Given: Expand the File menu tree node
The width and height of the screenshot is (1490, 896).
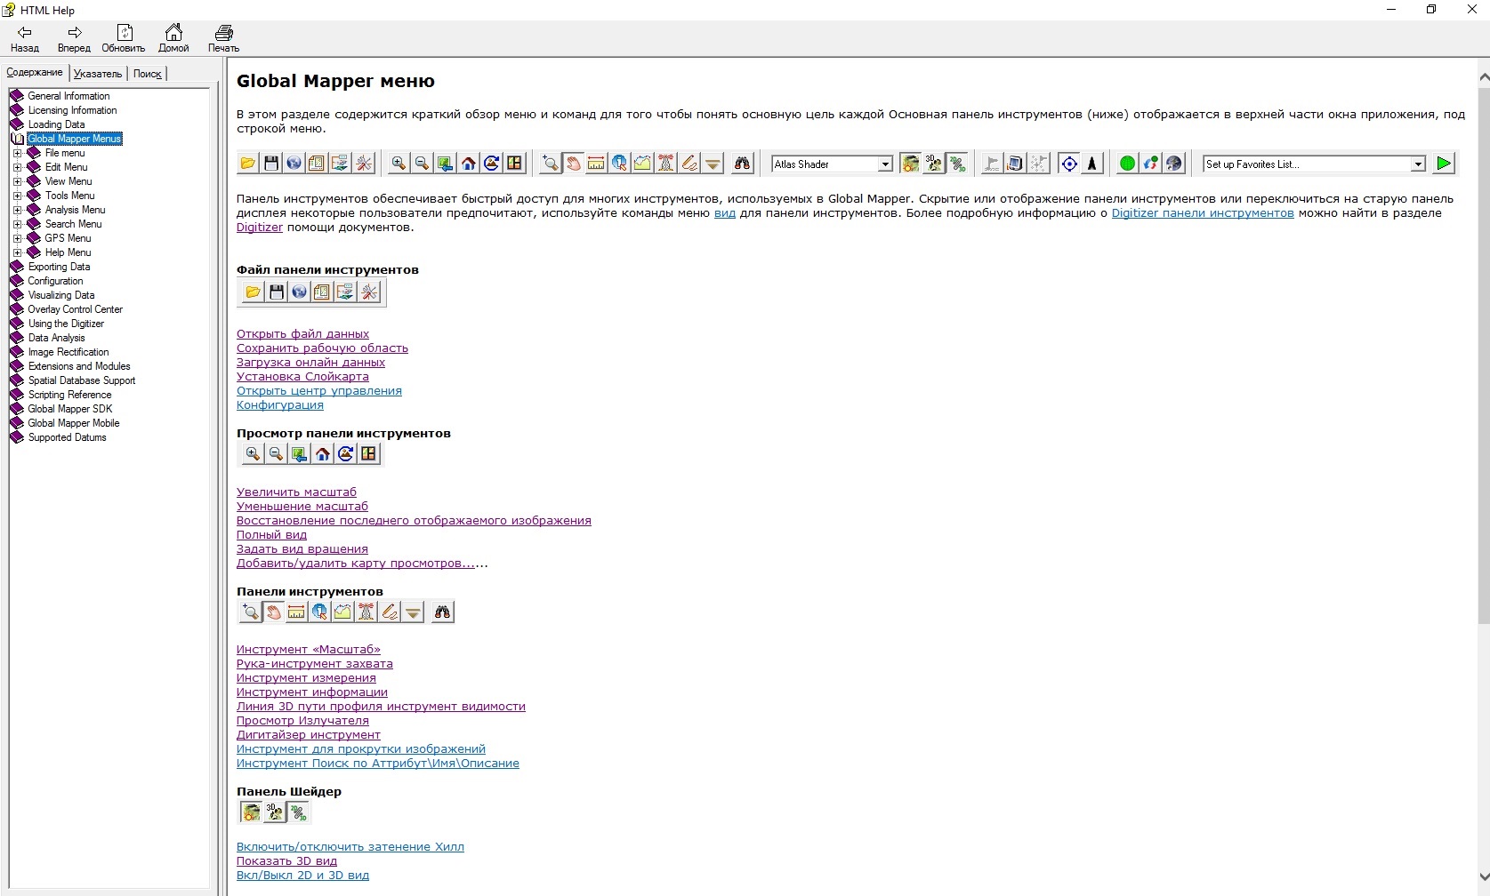Looking at the screenshot, I should [17, 153].
